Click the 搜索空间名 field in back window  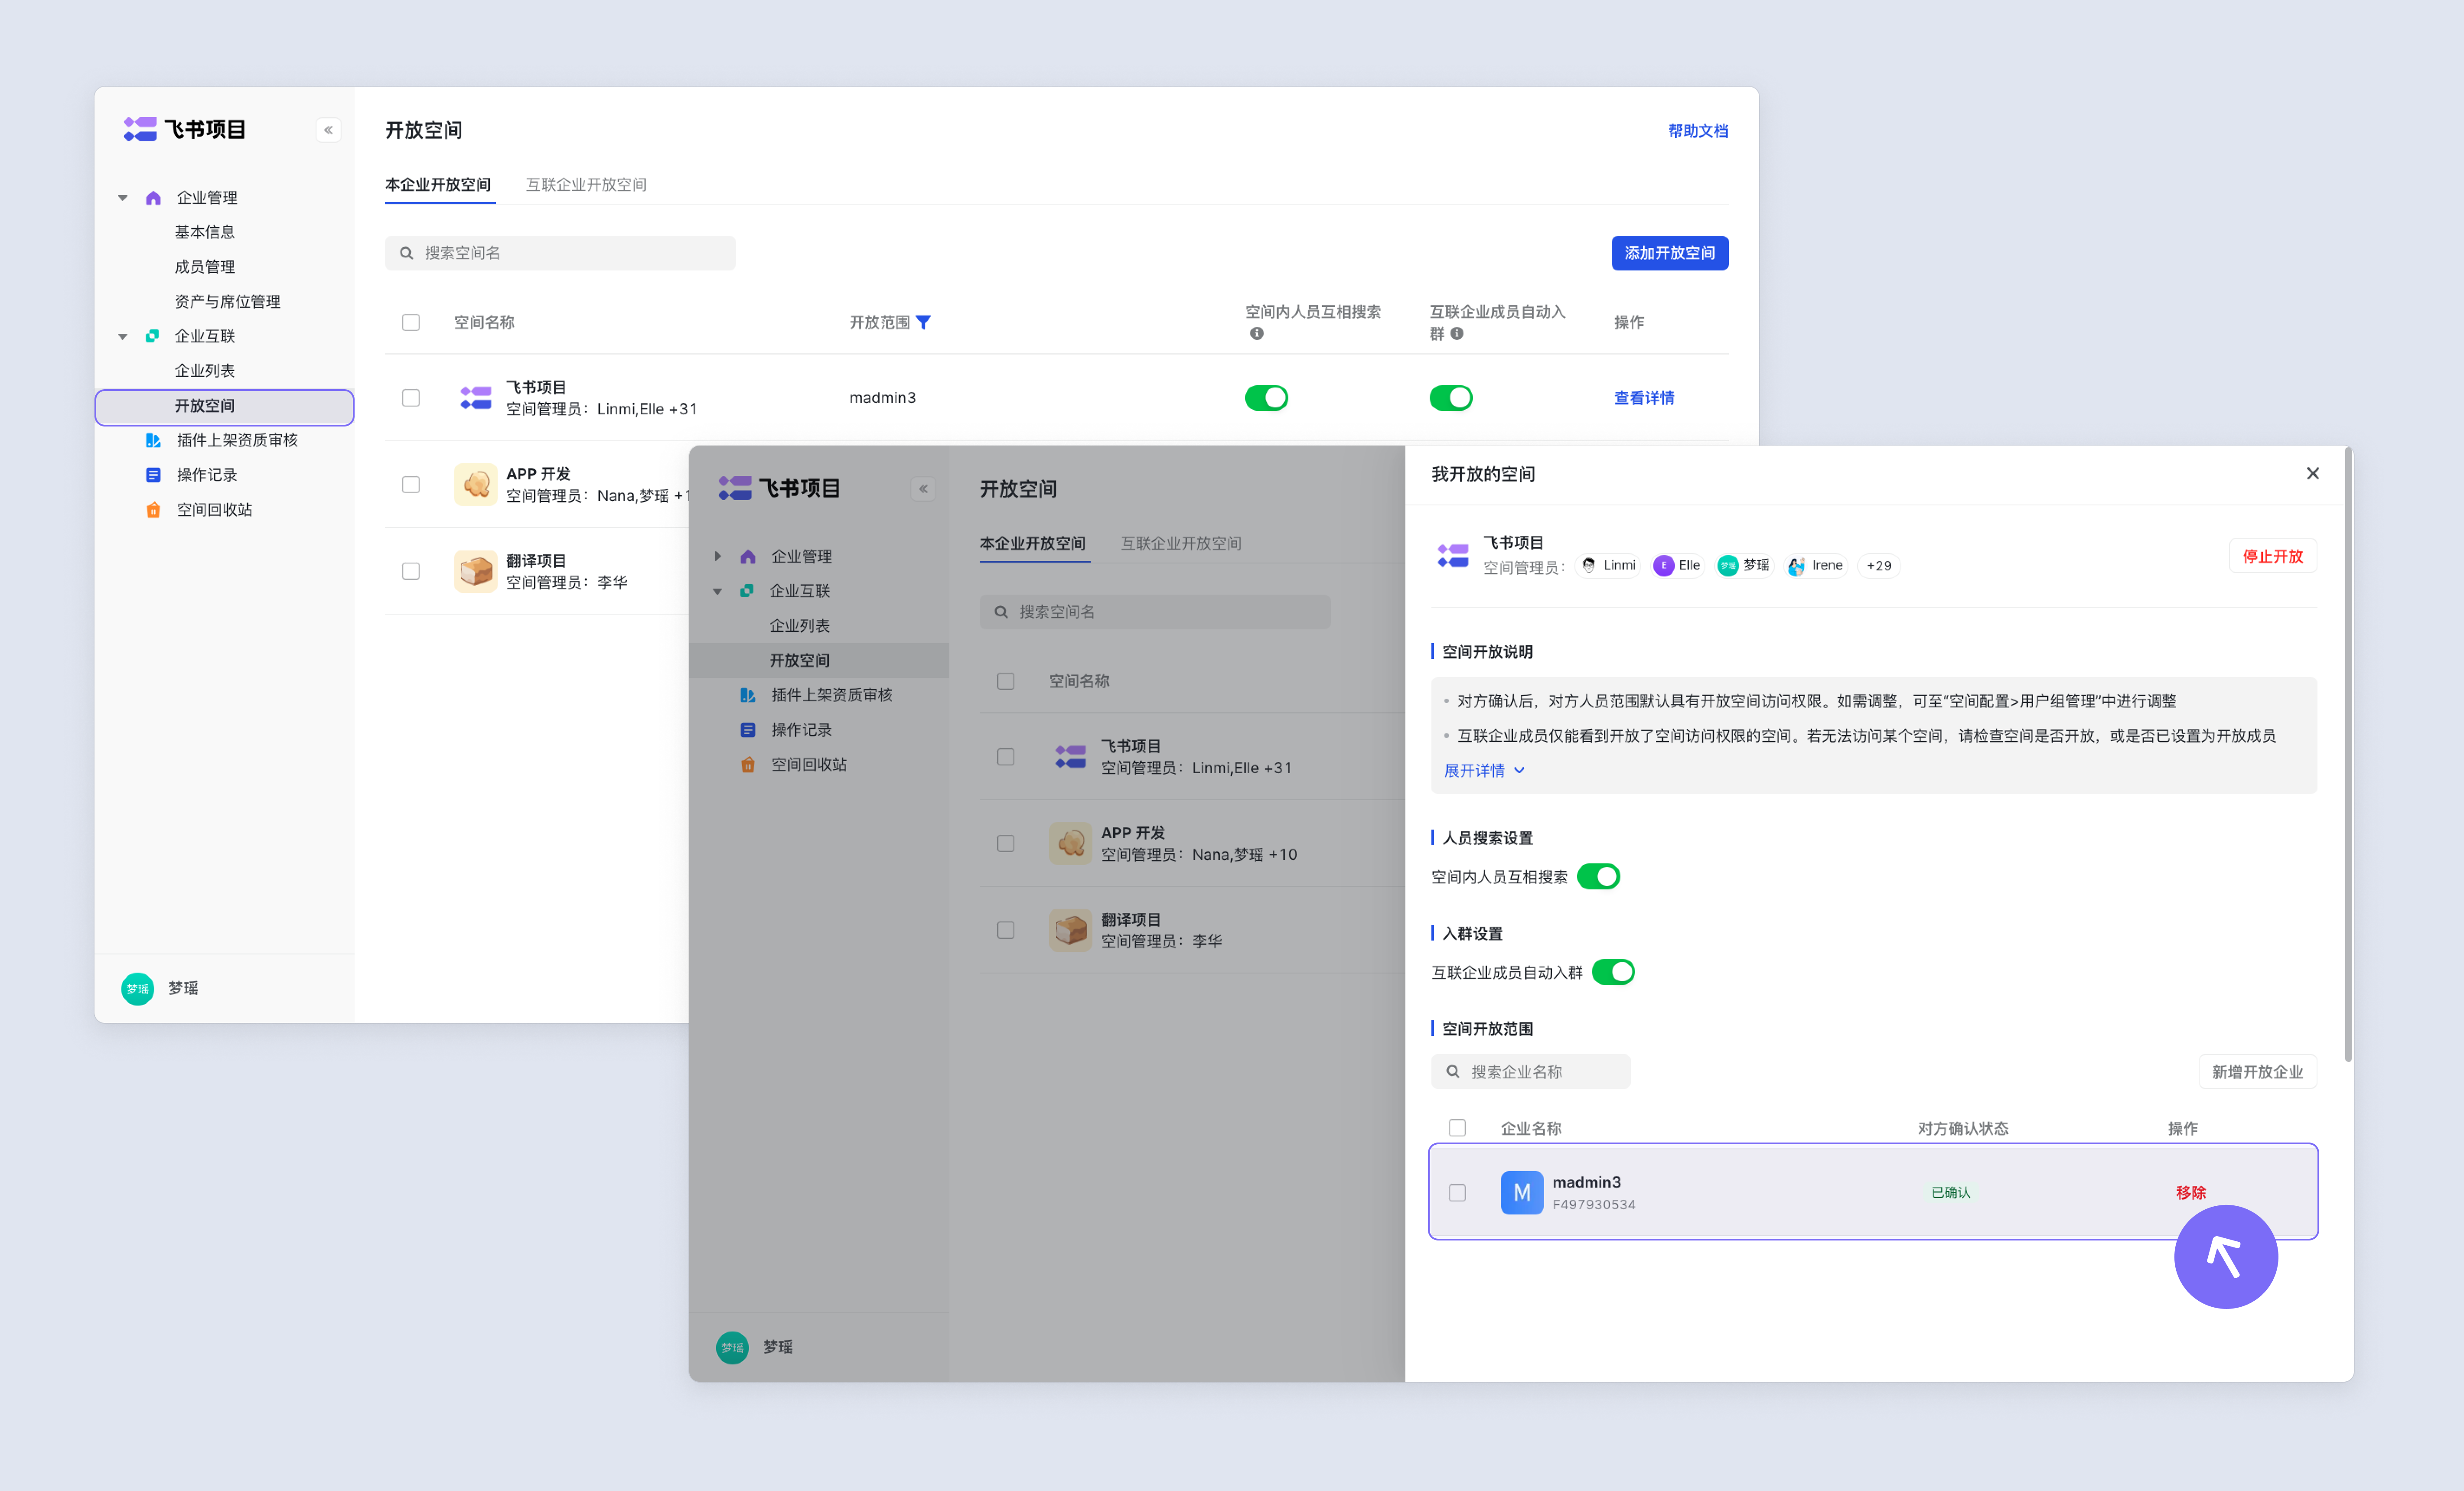pyautogui.click(x=560, y=253)
